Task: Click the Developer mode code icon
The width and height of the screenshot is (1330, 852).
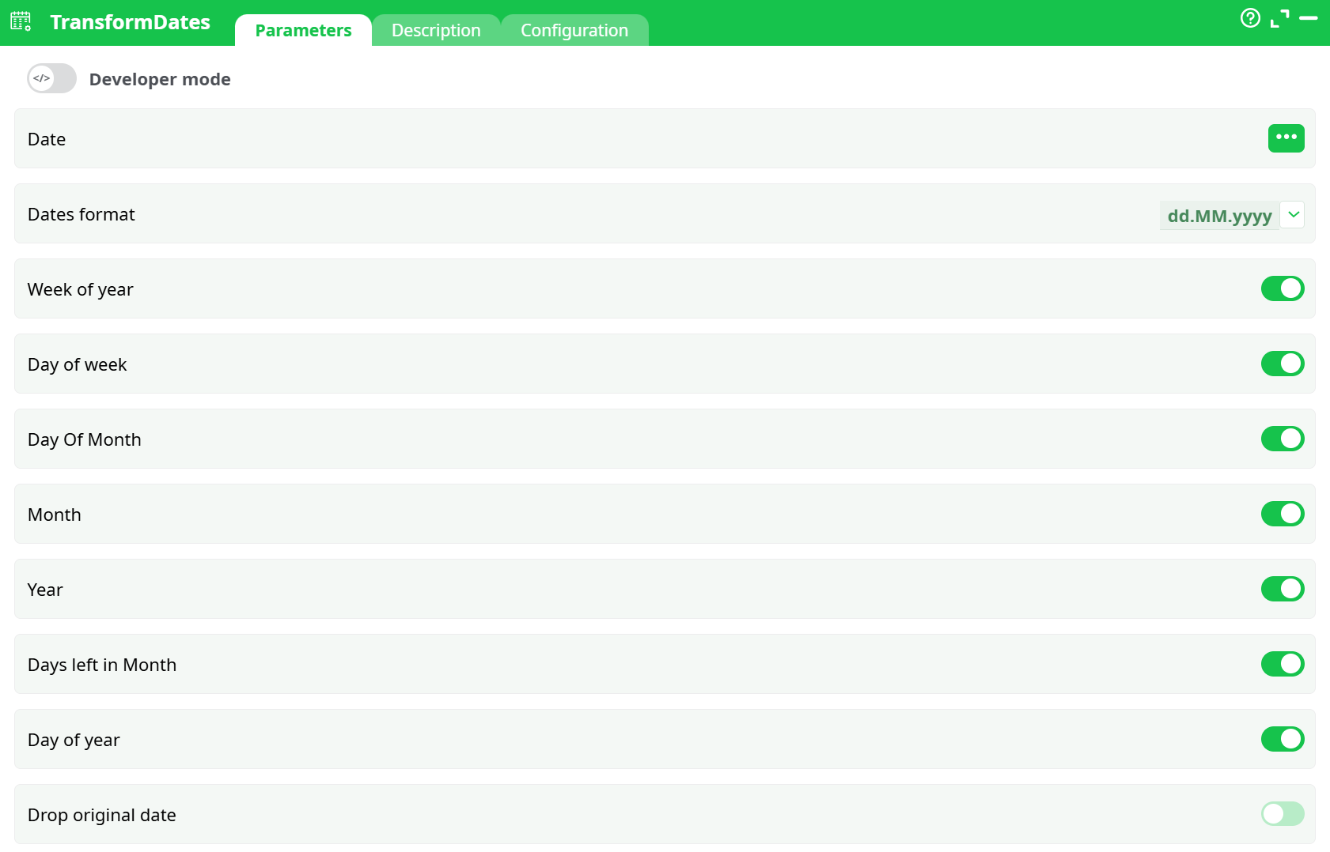Action: (x=41, y=78)
